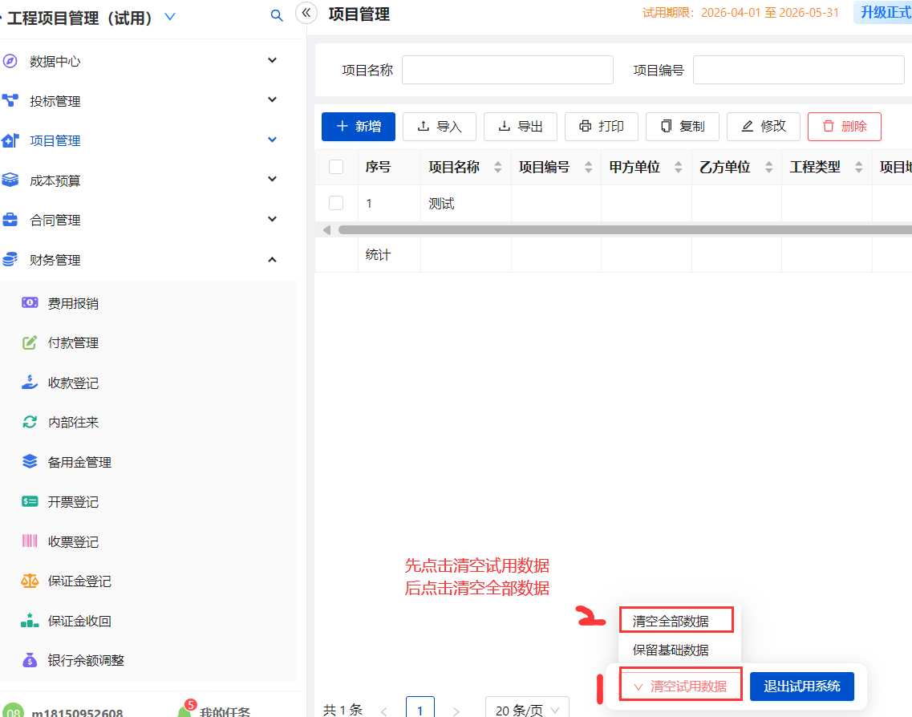Click the 银行余额调整 money bag icon
912x717 pixels.
click(x=30, y=660)
